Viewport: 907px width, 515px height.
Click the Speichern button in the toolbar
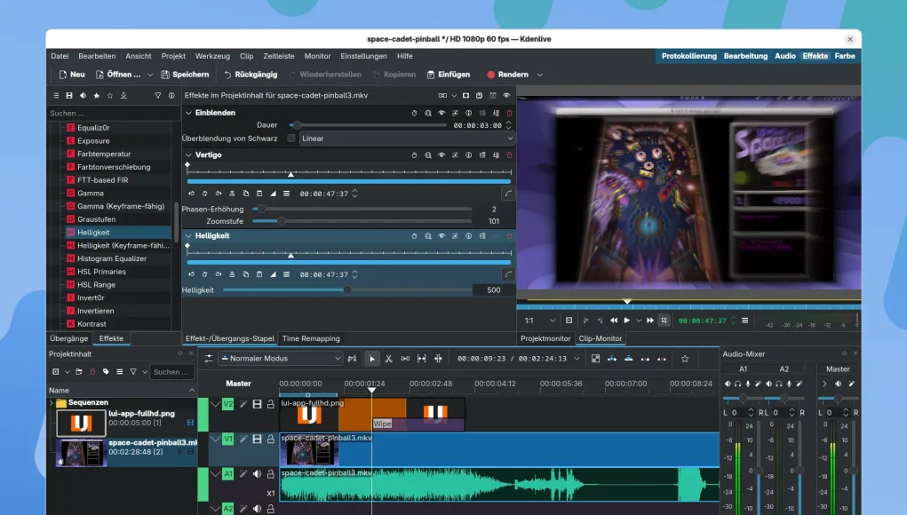click(184, 75)
